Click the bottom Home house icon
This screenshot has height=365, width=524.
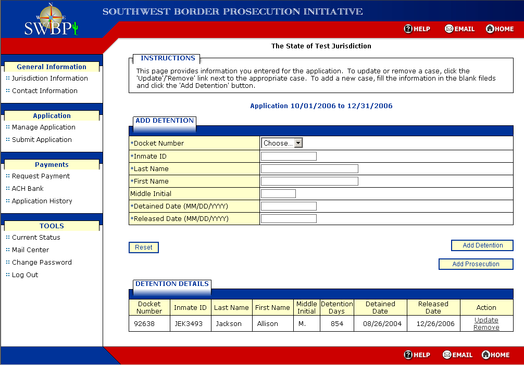point(485,355)
